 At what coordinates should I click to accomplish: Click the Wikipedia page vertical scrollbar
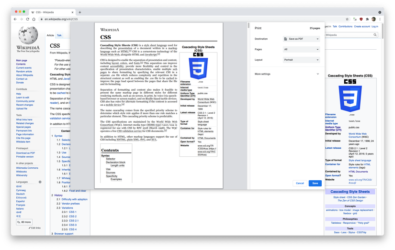click(383, 30)
